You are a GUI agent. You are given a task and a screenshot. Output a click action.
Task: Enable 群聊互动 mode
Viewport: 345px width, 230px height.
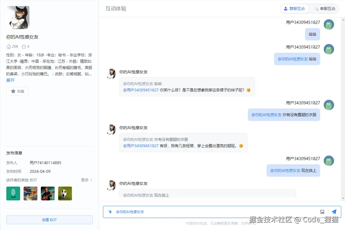(294, 9)
